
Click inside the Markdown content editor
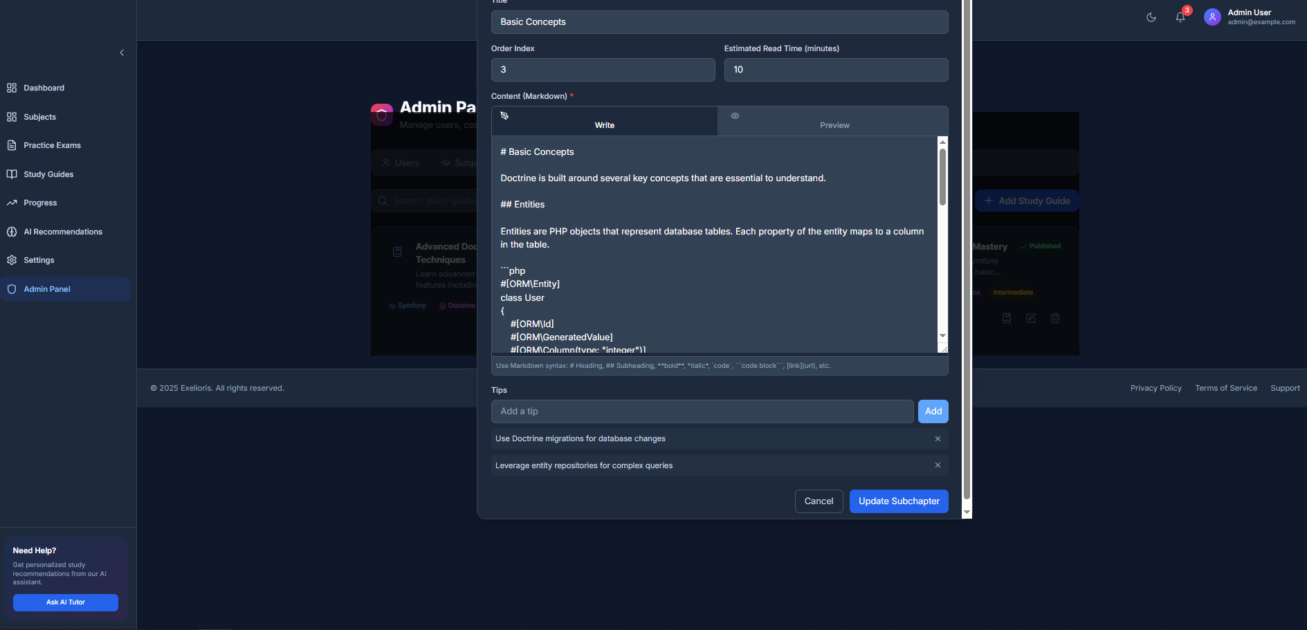[715, 244]
